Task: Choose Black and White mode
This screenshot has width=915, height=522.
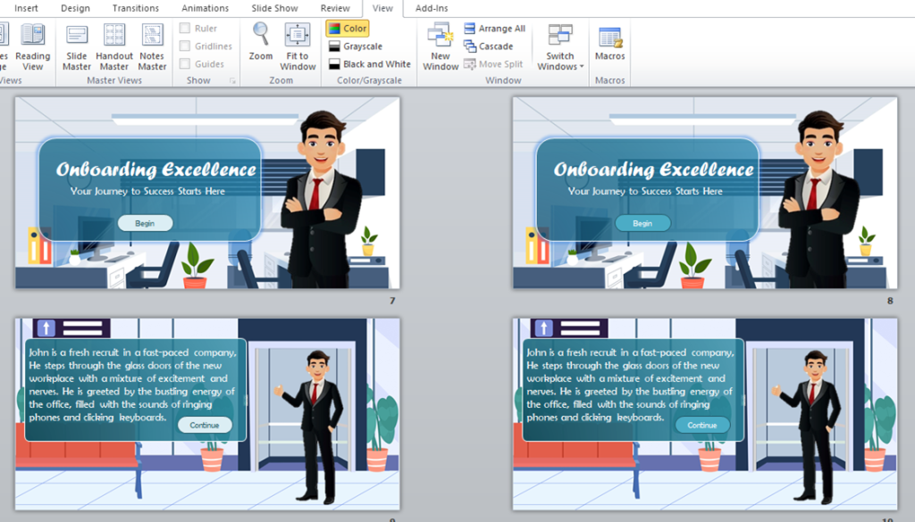Action: point(370,64)
